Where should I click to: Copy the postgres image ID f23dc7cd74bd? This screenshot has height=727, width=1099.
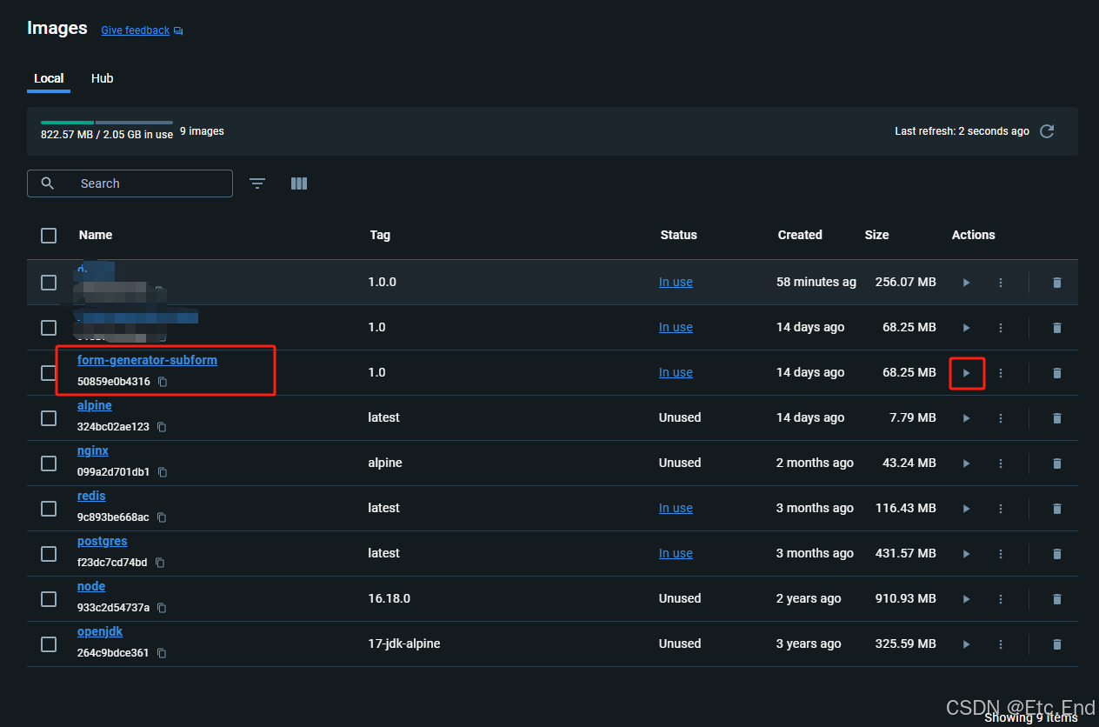pyautogui.click(x=160, y=563)
